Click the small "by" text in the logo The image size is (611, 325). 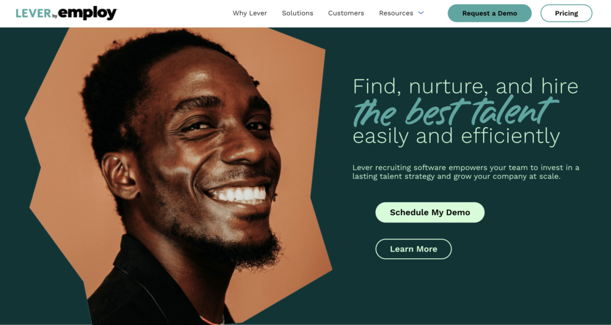[x=54, y=16]
